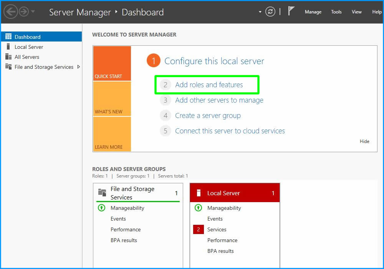This screenshot has width=384, height=269.
Task: Open the Local Server red tile header
Action: point(235,193)
